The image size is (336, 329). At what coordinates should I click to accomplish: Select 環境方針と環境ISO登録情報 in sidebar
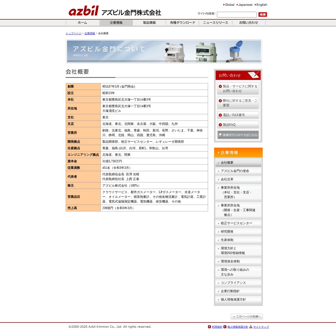pos(238,251)
